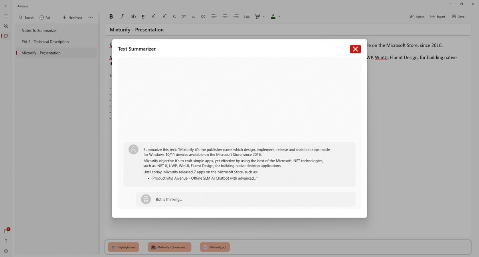Open the chat section sidebar icon
The width and height of the screenshot is (479, 257).
[x=6, y=26]
